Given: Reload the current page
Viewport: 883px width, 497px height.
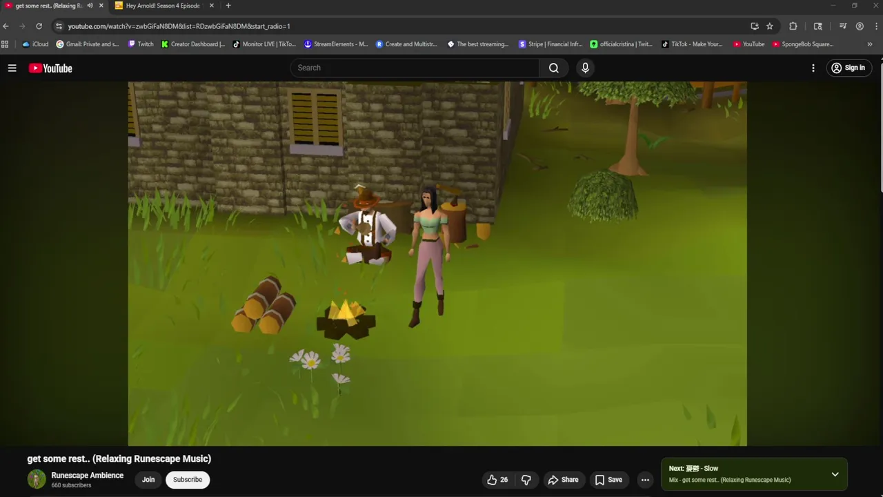Looking at the screenshot, I should (x=39, y=26).
